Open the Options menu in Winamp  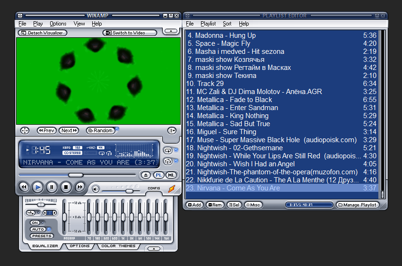tap(58, 24)
